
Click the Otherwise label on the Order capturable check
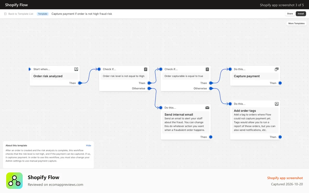(200, 89)
